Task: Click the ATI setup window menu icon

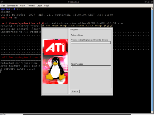Action: pyautogui.click(x=43, y=26)
